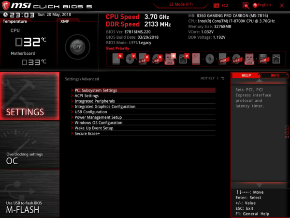
Task: Click the CPU temperature gauge square icon
Action: [19, 42]
